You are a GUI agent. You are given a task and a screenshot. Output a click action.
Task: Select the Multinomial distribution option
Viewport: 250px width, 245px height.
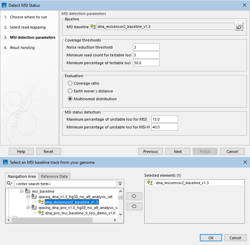tap(70, 99)
